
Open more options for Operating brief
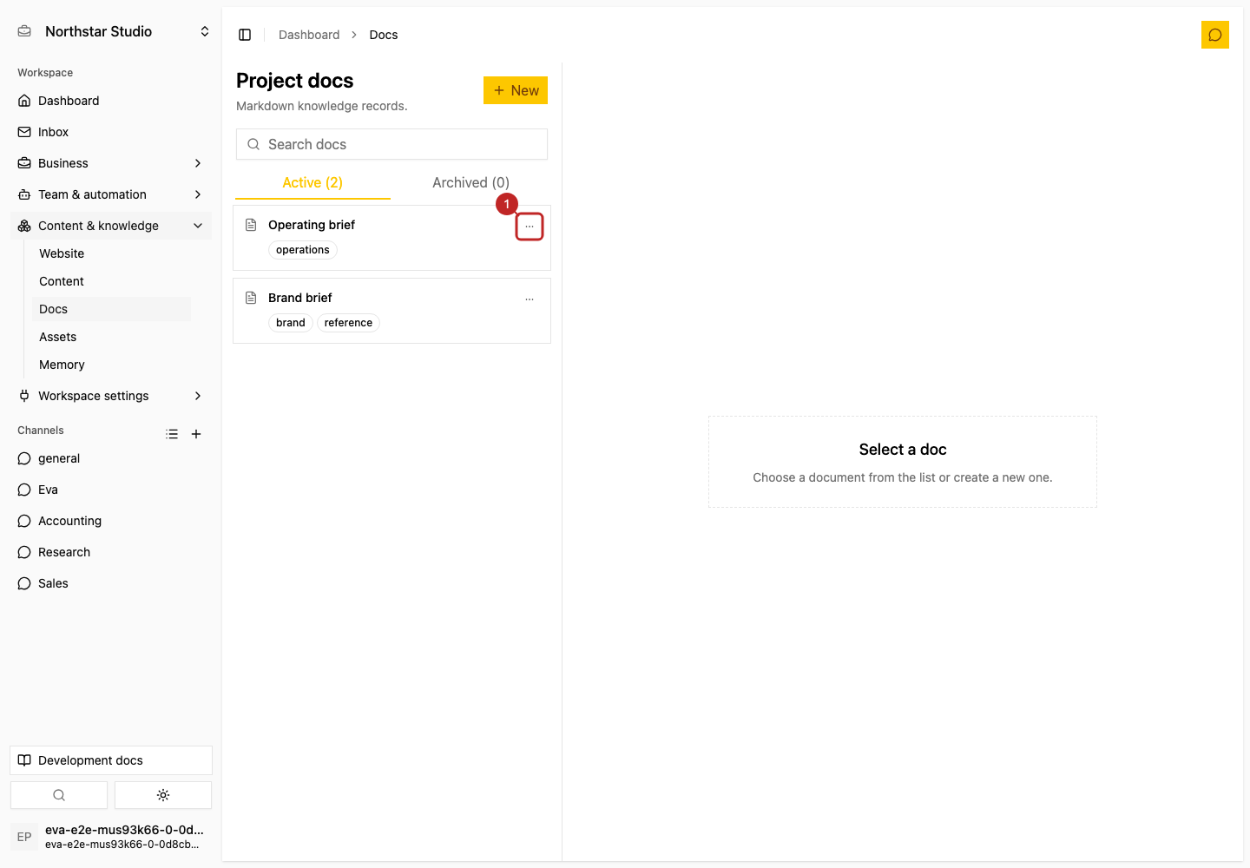[530, 227]
